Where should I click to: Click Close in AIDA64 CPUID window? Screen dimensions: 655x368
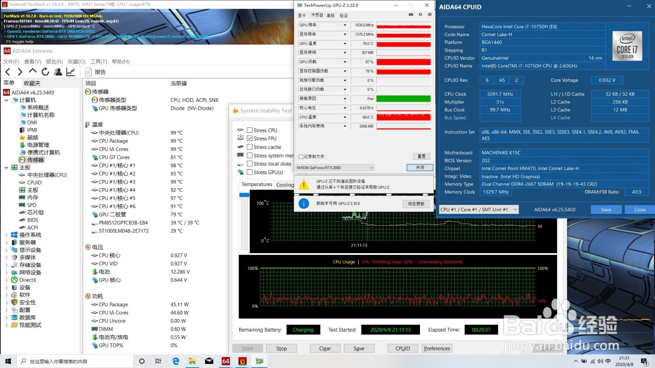[x=640, y=209]
